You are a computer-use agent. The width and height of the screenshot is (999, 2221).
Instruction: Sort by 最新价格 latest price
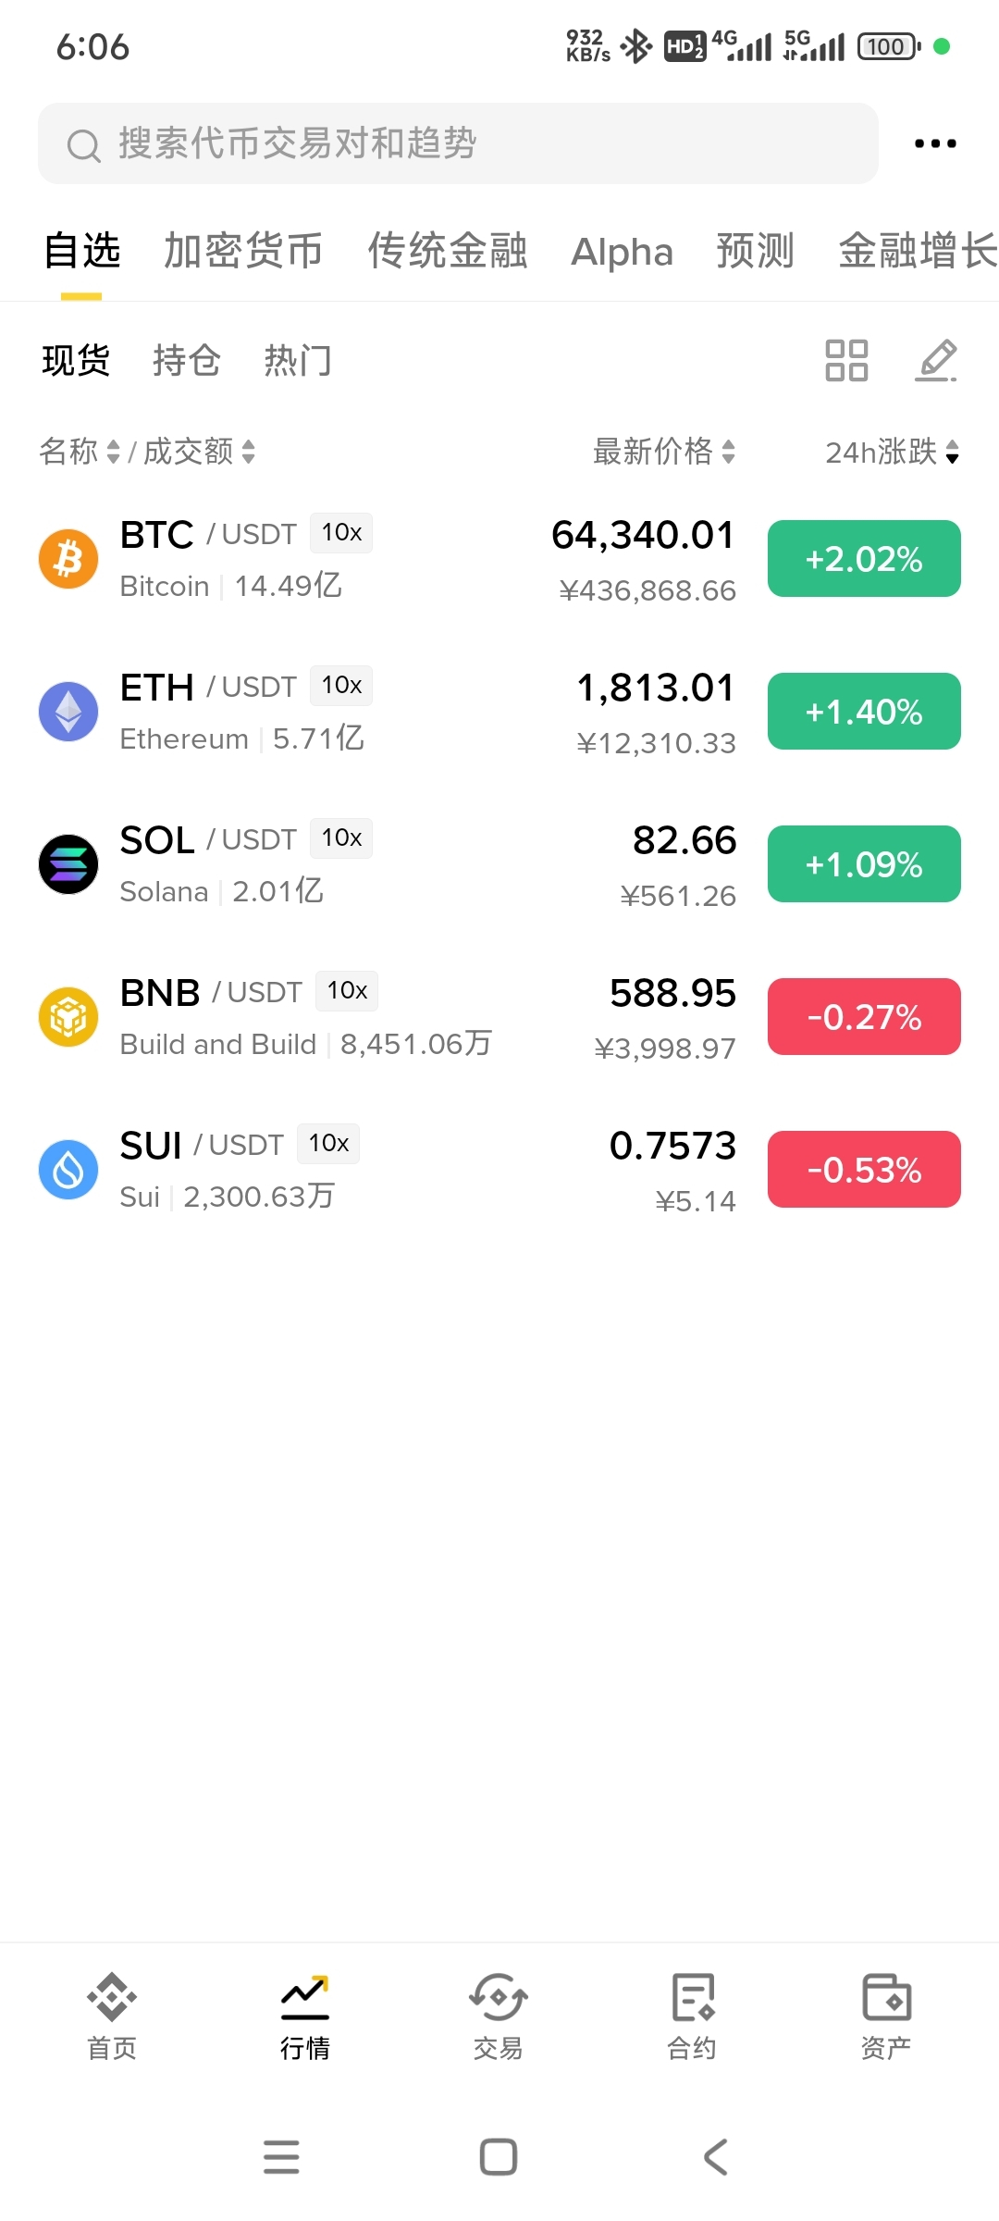point(664,452)
